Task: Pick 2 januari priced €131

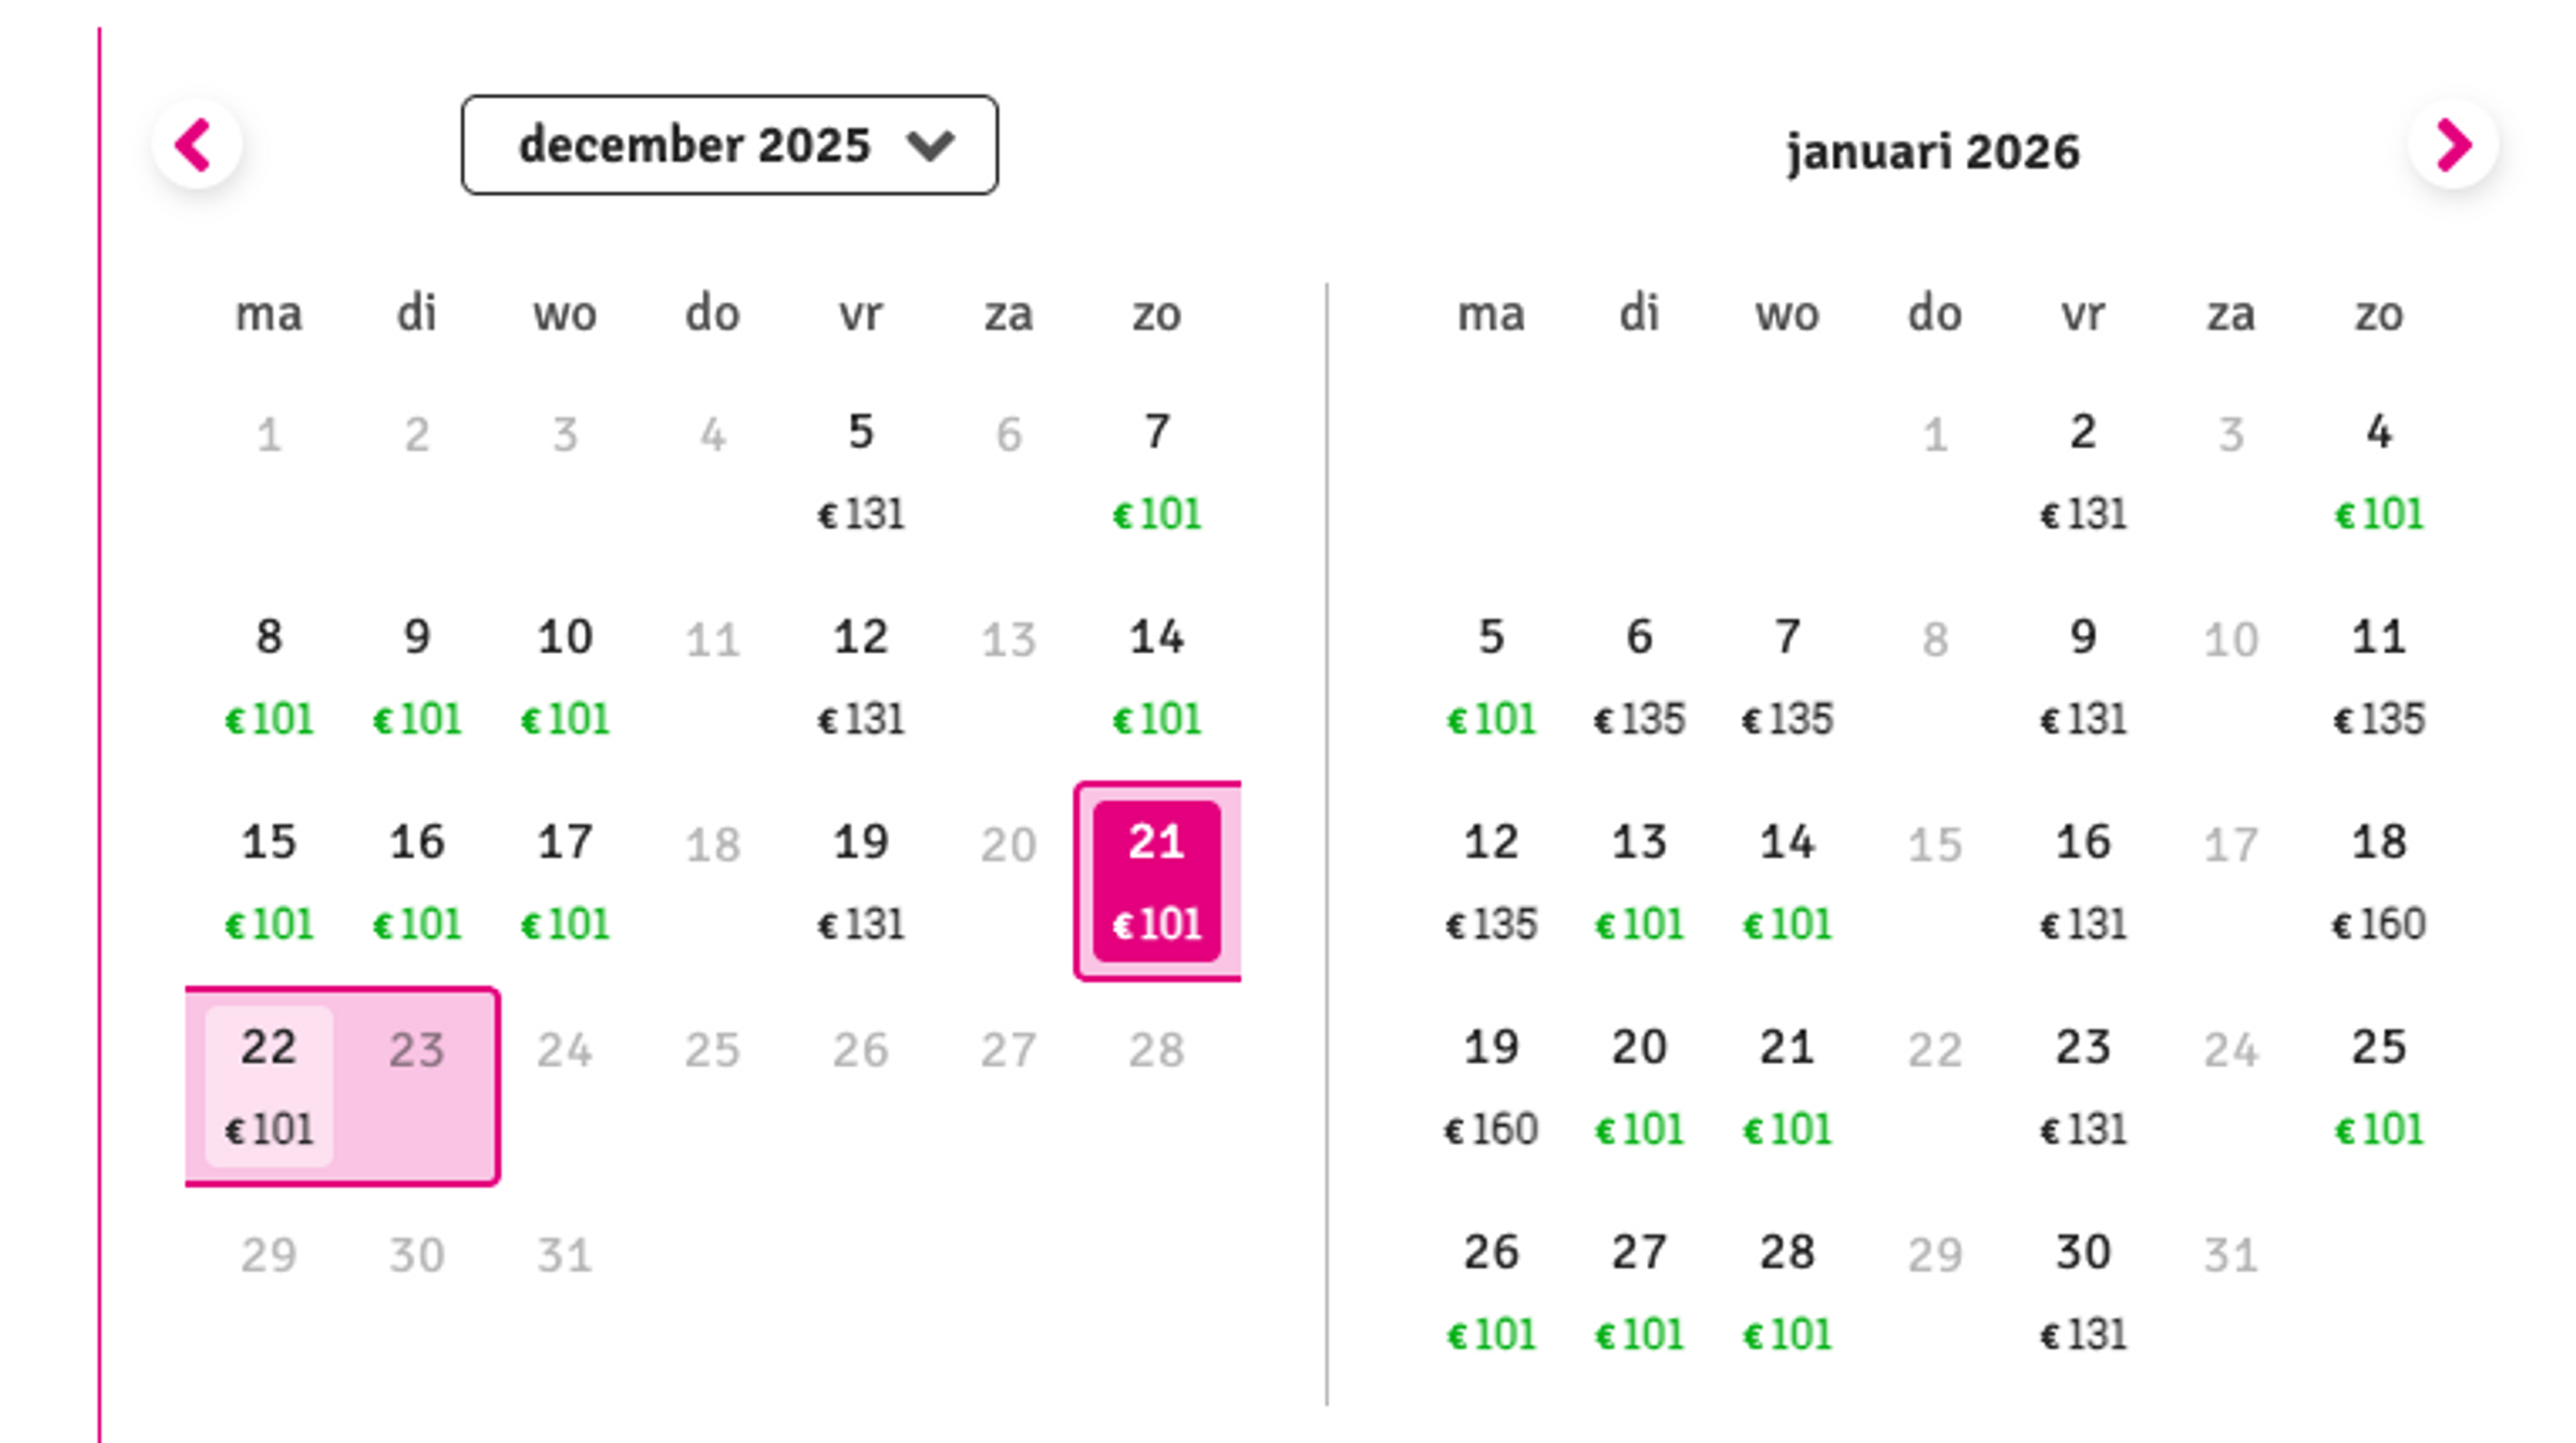Action: tap(2082, 471)
